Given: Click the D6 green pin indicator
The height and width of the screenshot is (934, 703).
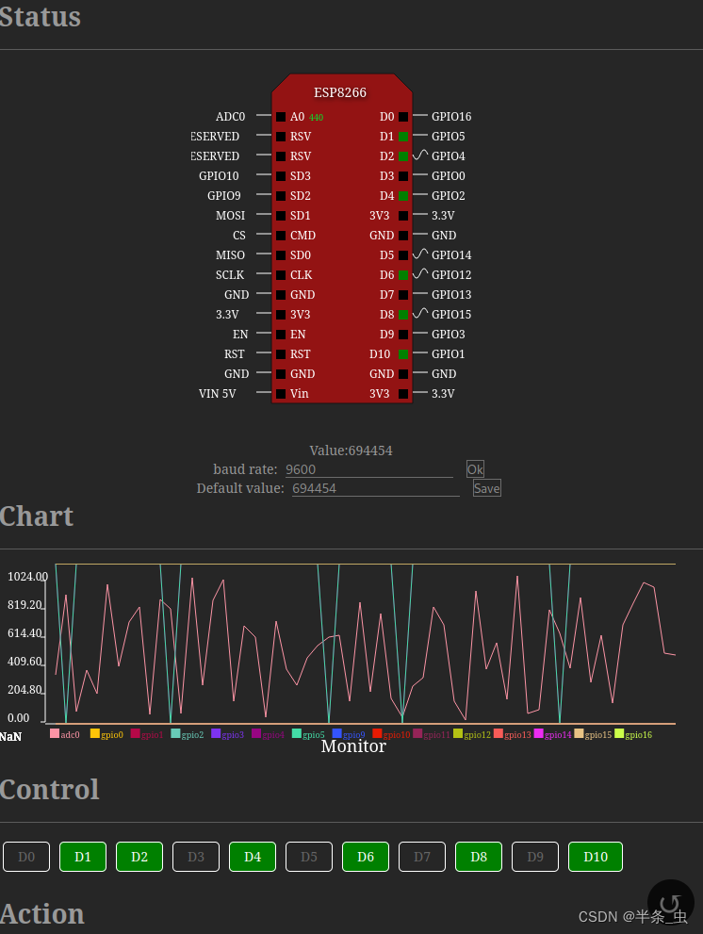Looking at the screenshot, I should coord(403,274).
